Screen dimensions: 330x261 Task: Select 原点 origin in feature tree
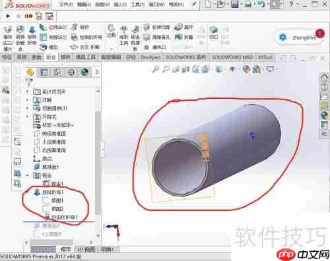click(x=43, y=158)
